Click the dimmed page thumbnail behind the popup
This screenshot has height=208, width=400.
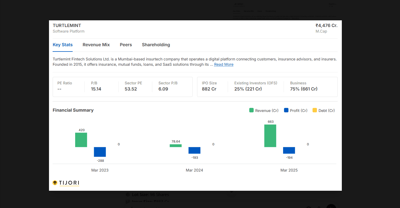[284, 11]
